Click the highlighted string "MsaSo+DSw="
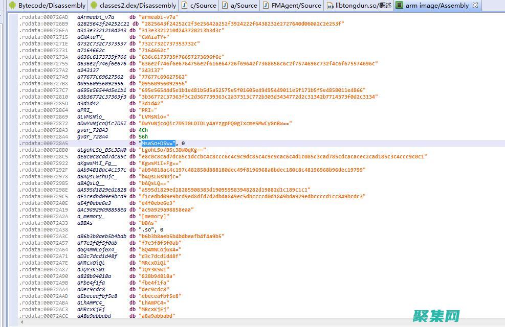The width and height of the screenshot is (505, 327). coord(158,144)
